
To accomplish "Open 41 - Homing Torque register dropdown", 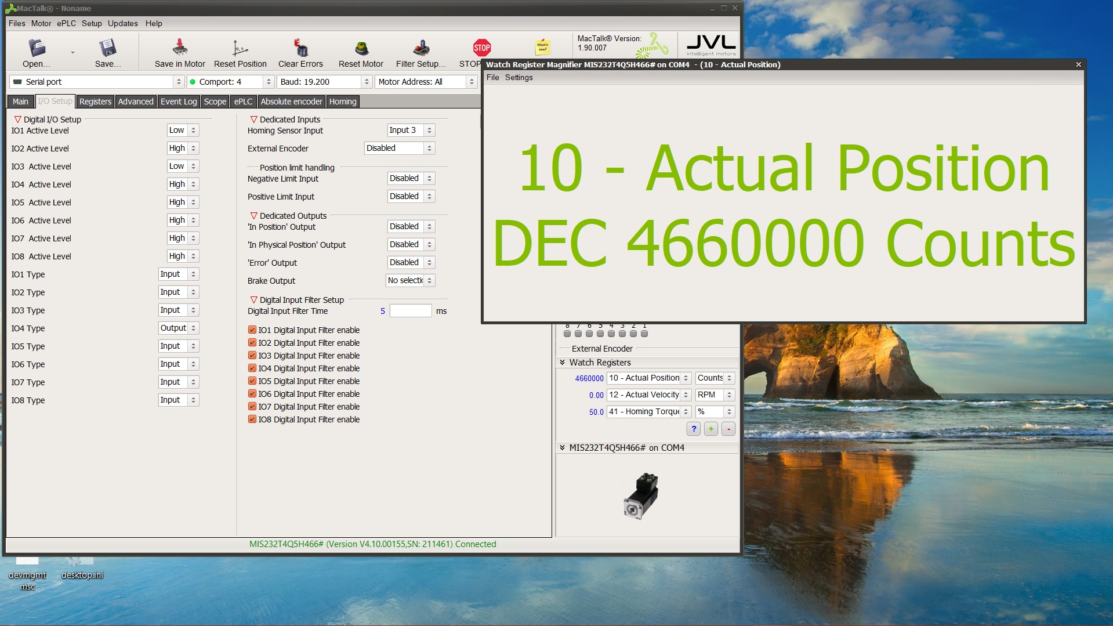I will point(648,411).
